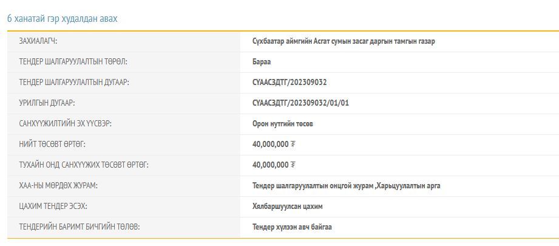559x246 pixels.
Task: Click the ТЕНДЕР ШАЛГАРУУЛАЛТЫН ДУГААР label
Action: 74,83
